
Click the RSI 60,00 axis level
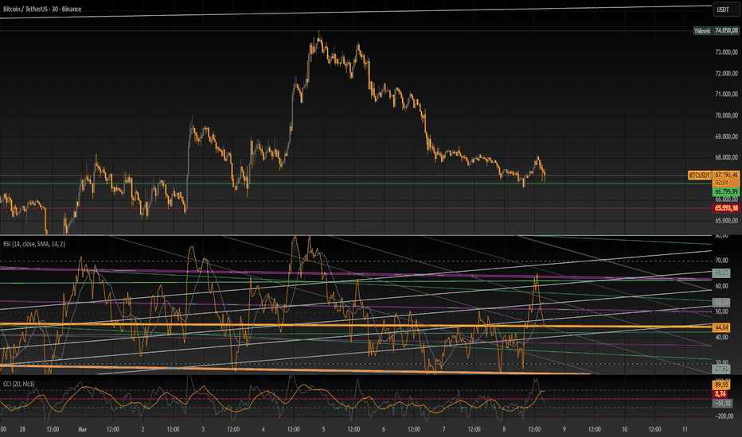[x=721, y=286]
